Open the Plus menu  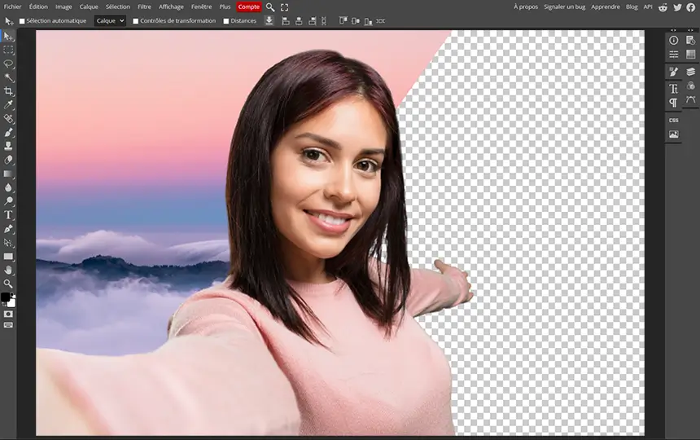tap(225, 7)
